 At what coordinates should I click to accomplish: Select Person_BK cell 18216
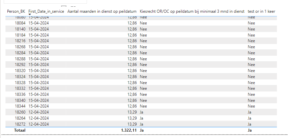[20, 41]
